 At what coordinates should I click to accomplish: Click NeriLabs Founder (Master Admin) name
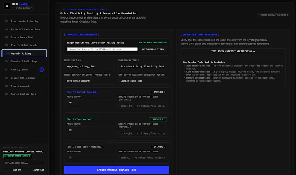23,152
